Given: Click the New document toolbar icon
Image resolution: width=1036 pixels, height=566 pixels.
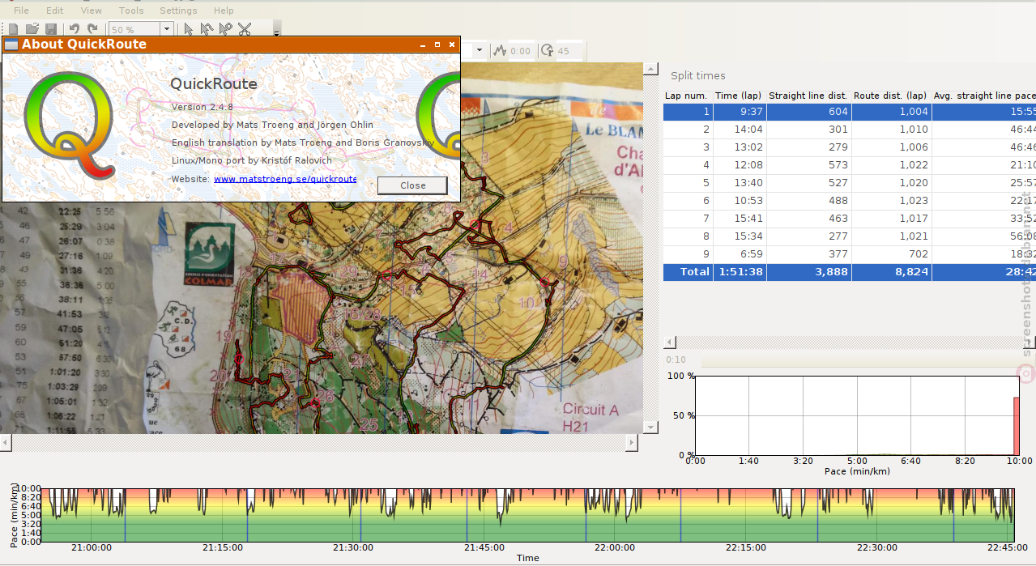Looking at the screenshot, I should pos(14,29).
